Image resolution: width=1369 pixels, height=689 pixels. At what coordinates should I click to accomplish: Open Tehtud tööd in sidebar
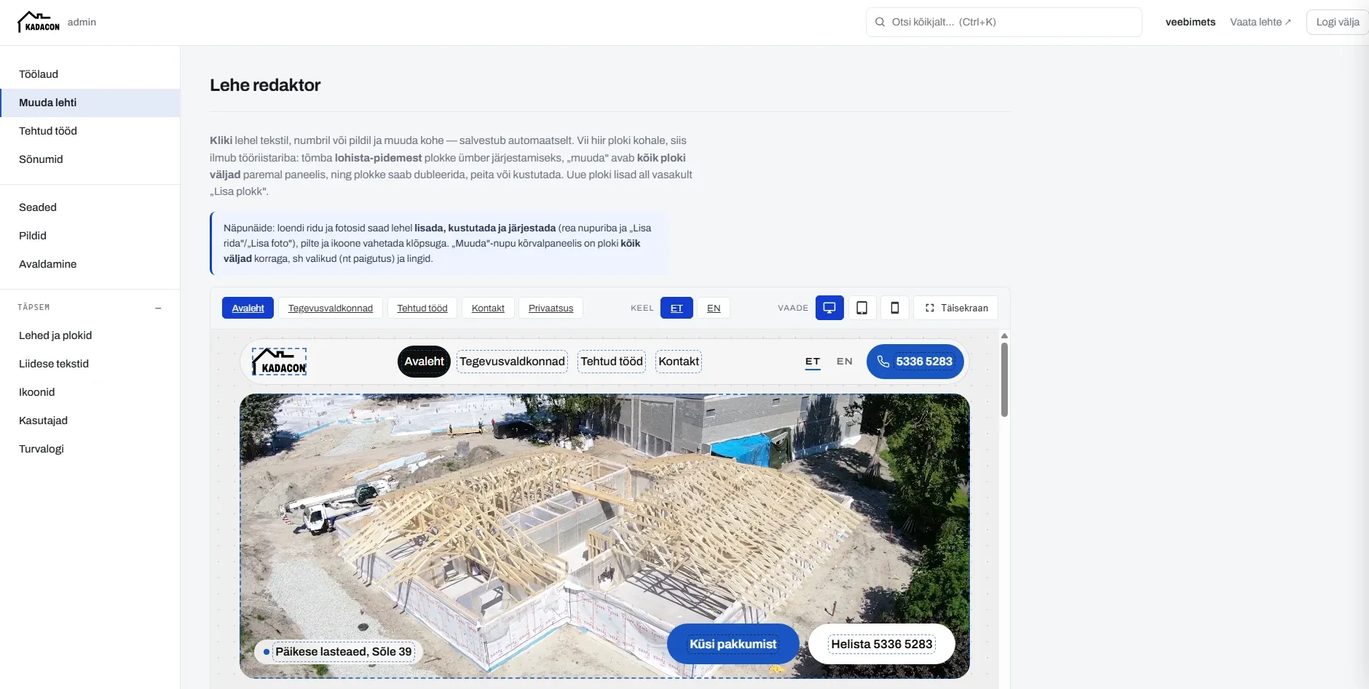click(90, 131)
